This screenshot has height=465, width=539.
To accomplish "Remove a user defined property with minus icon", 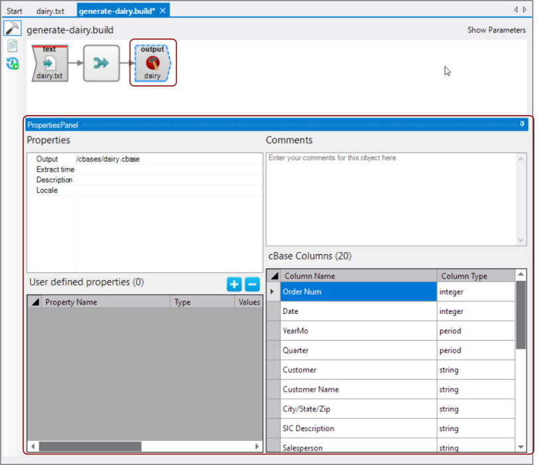I will (251, 284).
